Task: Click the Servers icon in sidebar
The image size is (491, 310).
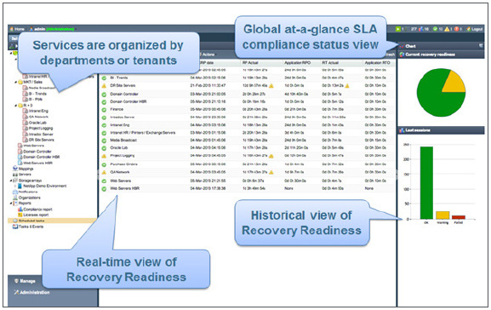Action: 14,175
